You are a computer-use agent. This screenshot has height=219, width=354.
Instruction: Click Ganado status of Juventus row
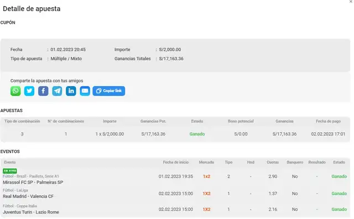[x=339, y=210]
